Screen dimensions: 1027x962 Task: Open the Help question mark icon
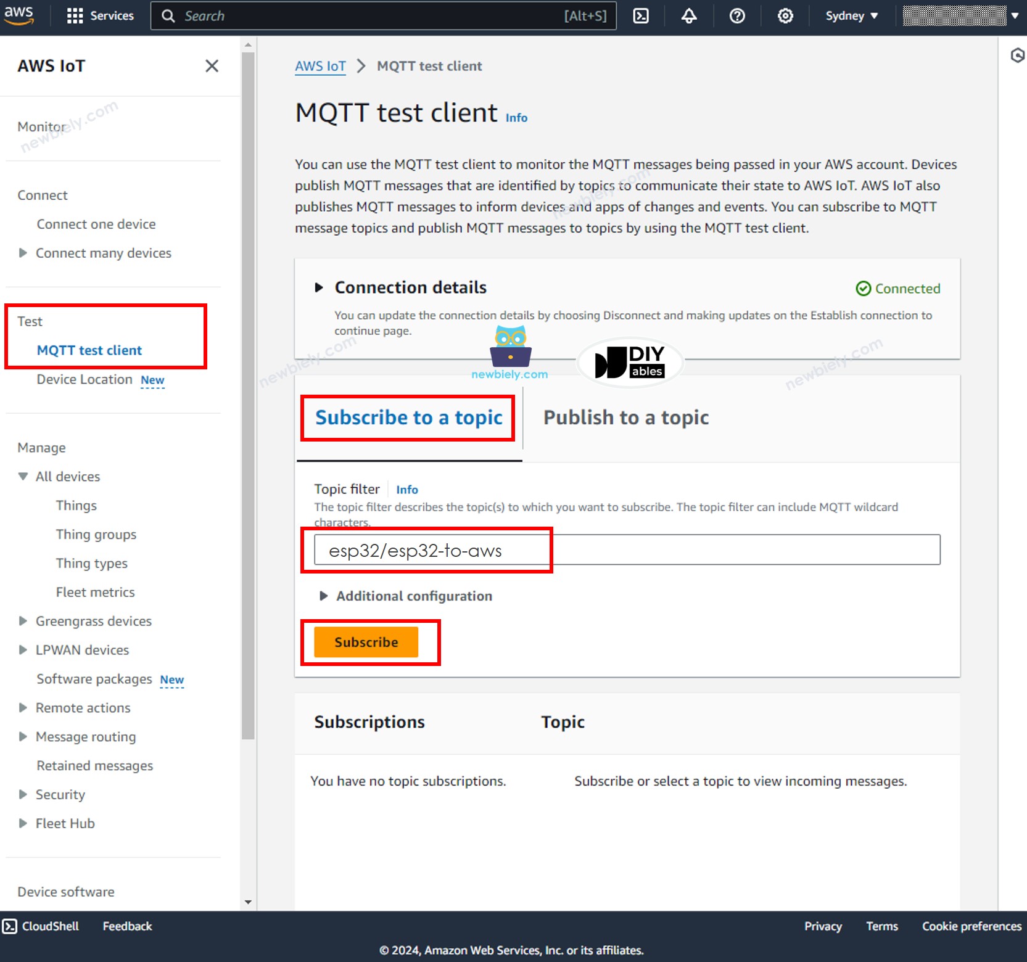tap(737, 15)
